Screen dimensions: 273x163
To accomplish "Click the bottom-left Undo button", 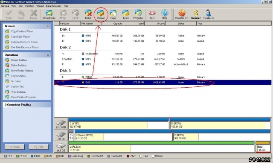I will point(39,147).
